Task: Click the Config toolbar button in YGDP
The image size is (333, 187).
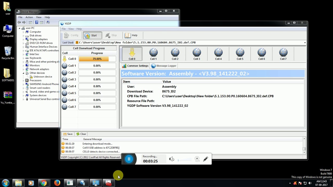Action: pyautogui.click(x=71, y=35)
